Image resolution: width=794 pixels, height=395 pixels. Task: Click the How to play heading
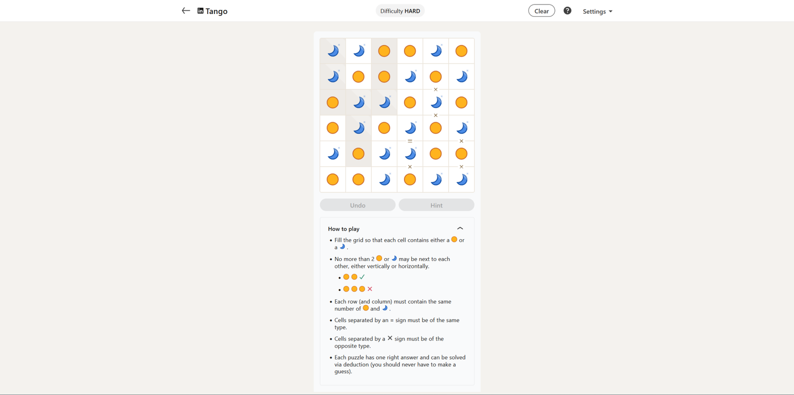coord(343,229)
